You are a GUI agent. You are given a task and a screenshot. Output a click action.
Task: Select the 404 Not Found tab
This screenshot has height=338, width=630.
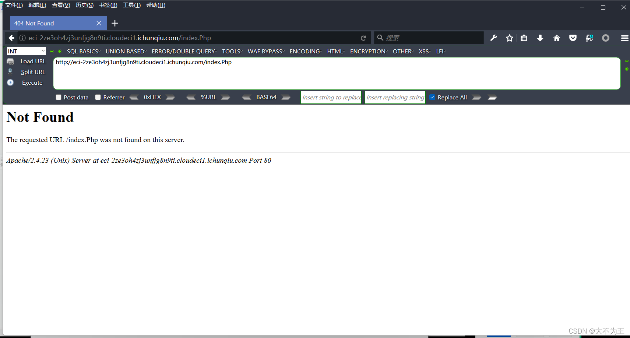[x=58, y=23]
